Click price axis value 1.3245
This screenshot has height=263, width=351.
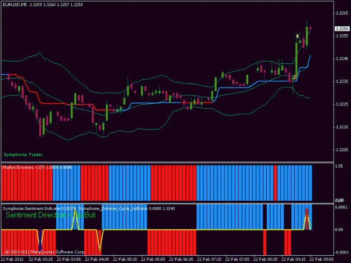[342, 58]
